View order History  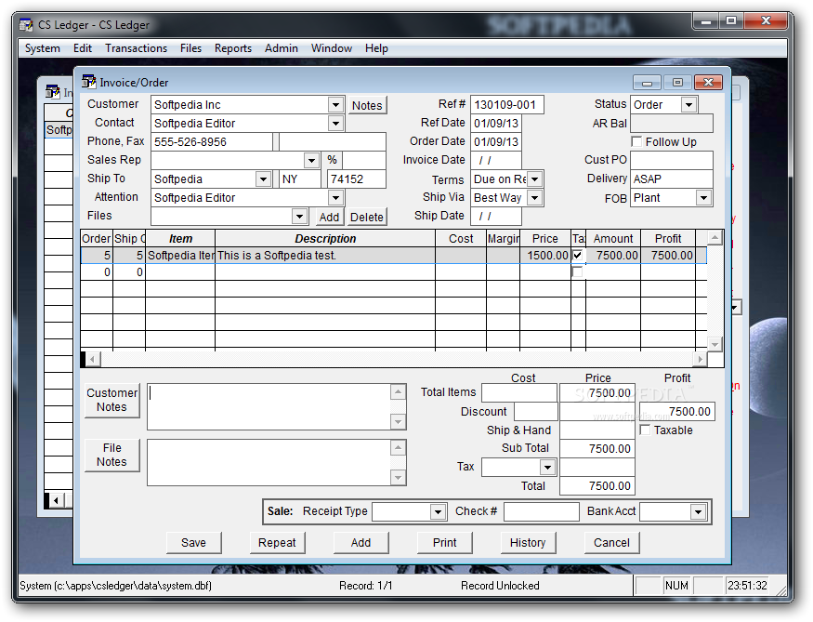[x=528, y=543]
